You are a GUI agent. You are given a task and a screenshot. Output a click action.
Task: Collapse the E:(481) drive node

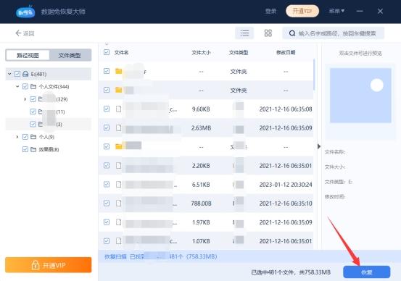(x=9, y=74)
